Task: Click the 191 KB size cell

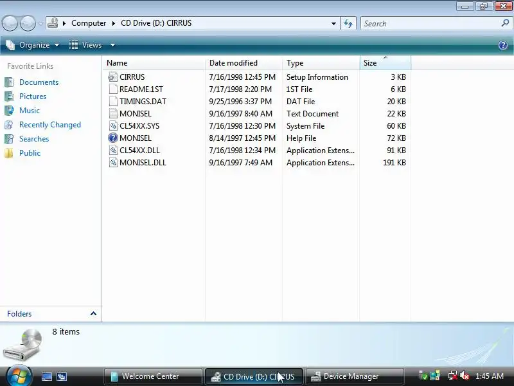Action: (394, 163)
